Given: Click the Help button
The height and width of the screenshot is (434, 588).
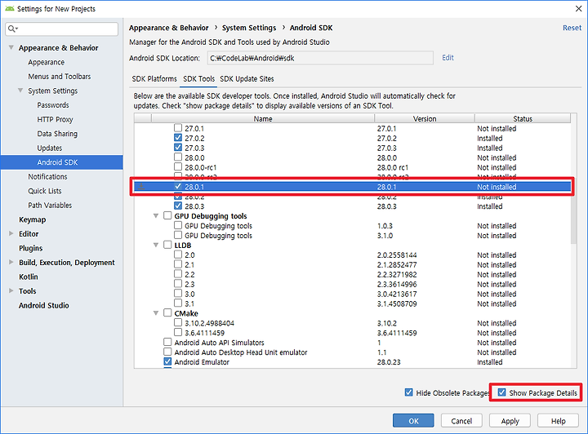Looking at the screenshot, I should (x=558, y=420).
